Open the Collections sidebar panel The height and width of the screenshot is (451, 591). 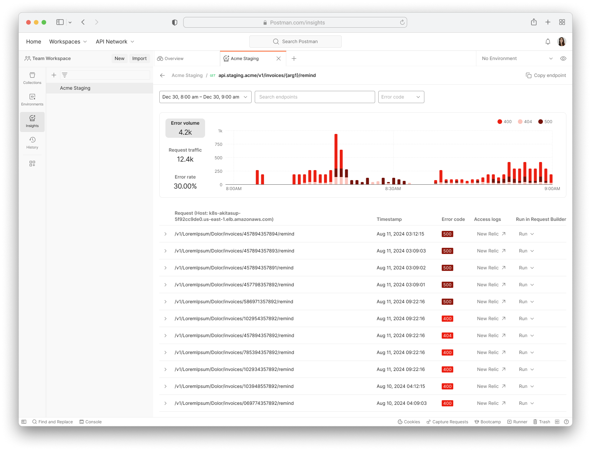pyautogui.click(x=32, y=78)
